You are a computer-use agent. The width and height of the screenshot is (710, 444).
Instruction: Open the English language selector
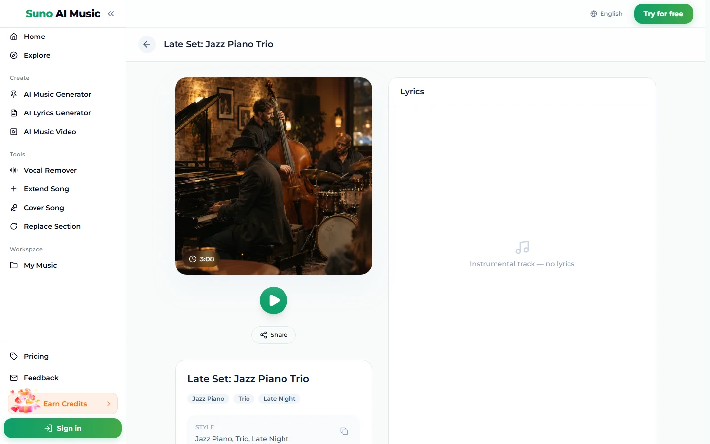[606, 14]
